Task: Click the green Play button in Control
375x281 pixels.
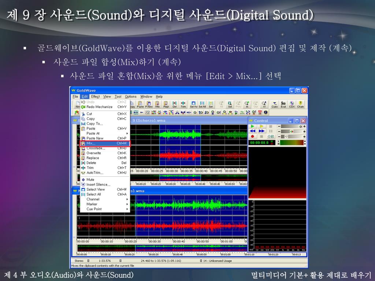Action: 253,126
